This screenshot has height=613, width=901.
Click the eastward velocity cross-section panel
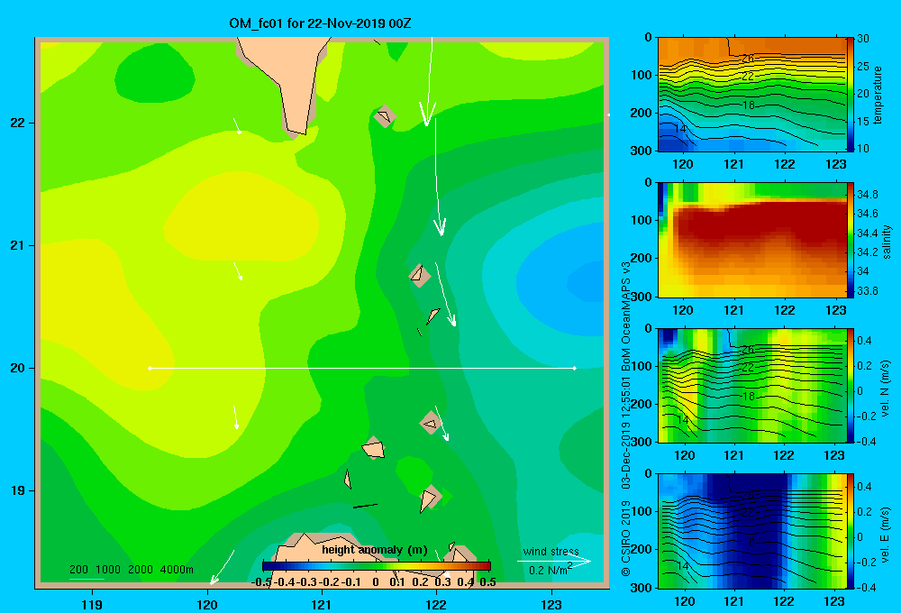point(751,531)
